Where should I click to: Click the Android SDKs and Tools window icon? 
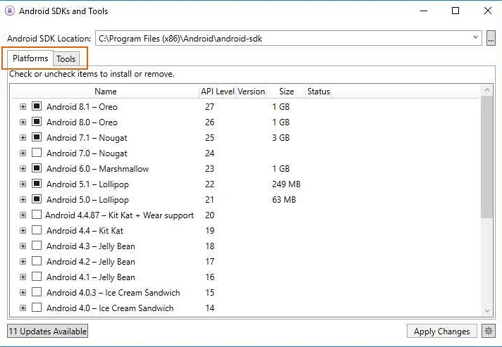tap(10, 11)
